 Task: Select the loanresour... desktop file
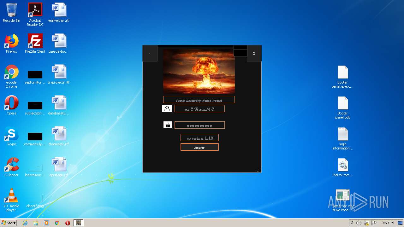(35, 170)
